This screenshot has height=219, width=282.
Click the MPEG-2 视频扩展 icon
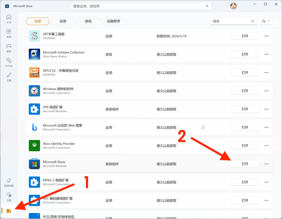[34, 182]
